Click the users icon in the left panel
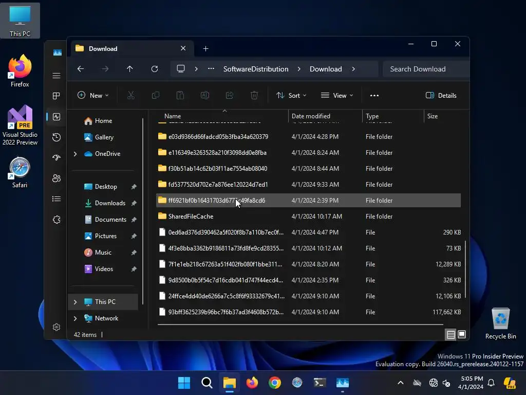 57,178
